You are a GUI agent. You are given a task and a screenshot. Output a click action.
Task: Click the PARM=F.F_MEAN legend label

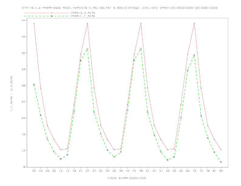click(83, 16)
